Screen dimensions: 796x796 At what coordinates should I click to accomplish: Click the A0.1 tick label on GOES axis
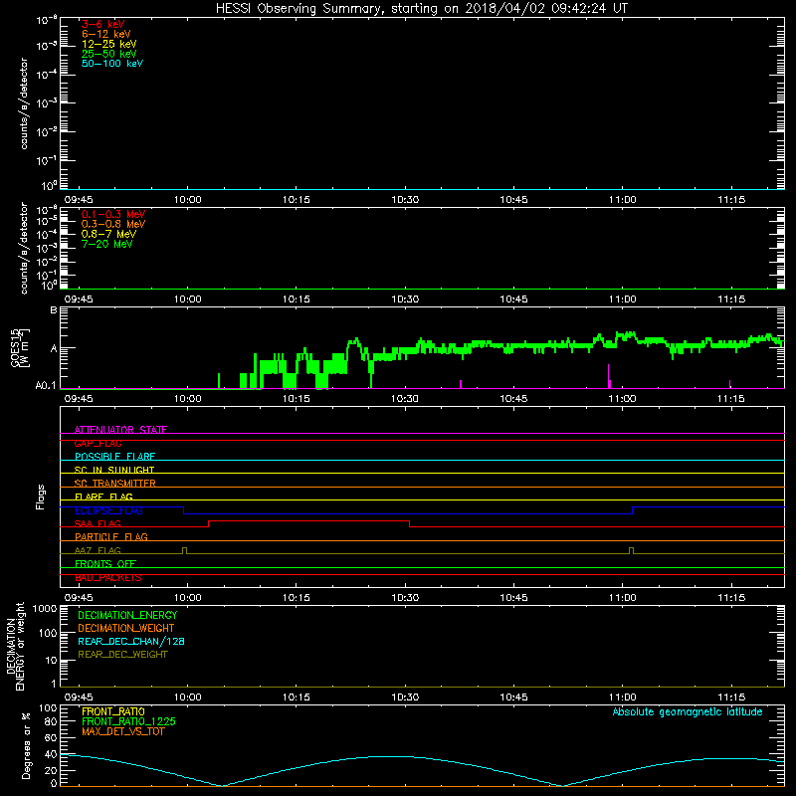pos(46,386)
